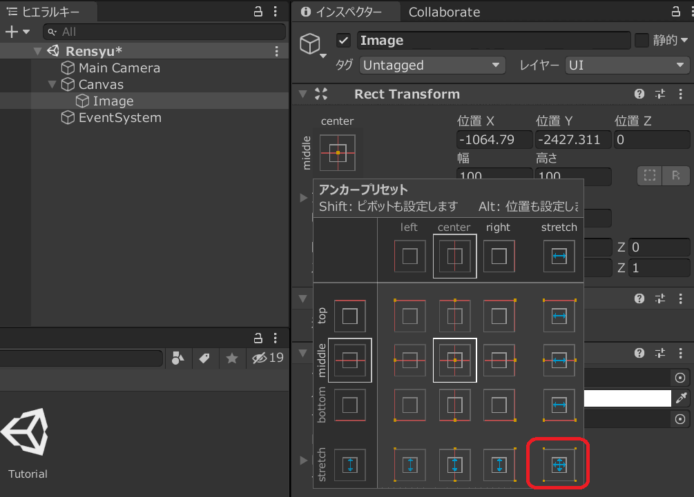Collapse the Canvas hierarchy item
Screen dimensions: 694x497
52,85
